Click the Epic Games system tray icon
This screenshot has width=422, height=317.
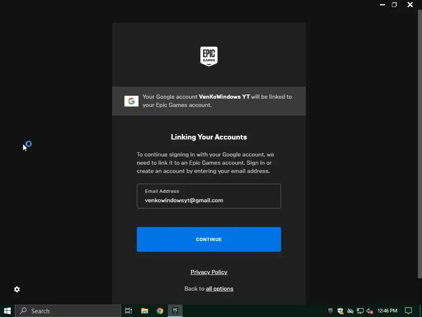331,311
